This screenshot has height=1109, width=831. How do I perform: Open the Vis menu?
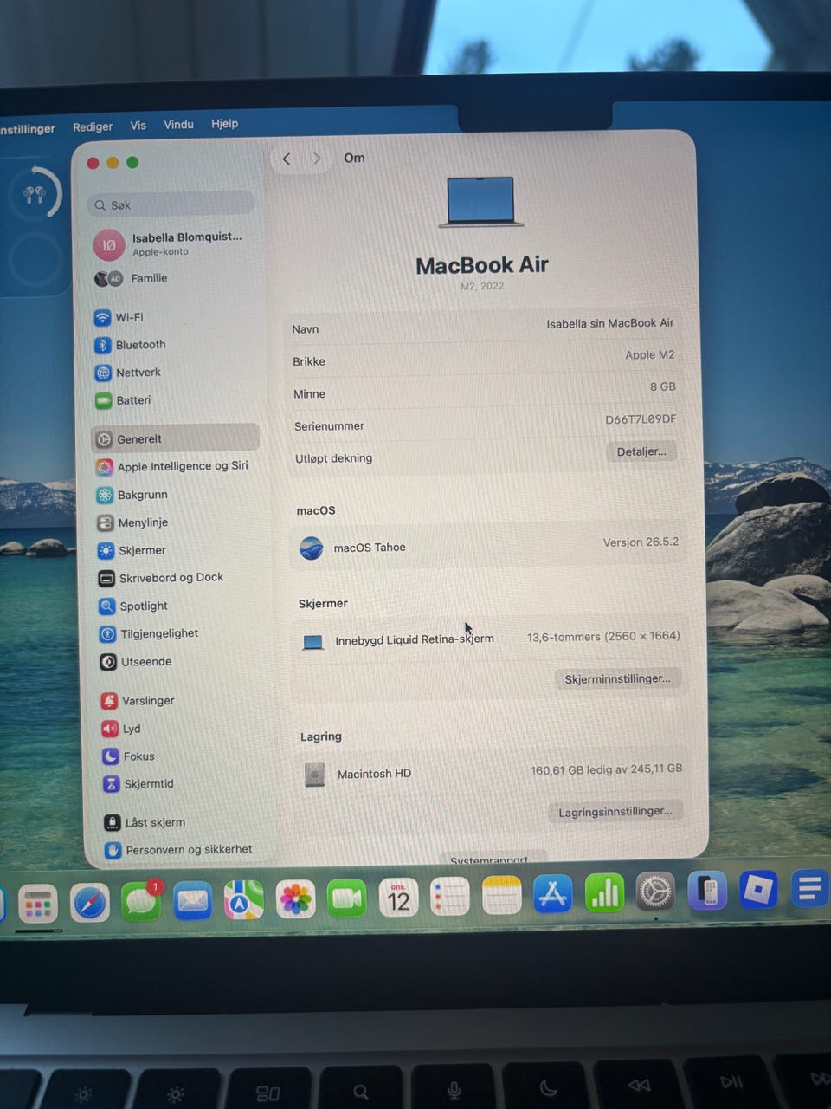[138, 126]
